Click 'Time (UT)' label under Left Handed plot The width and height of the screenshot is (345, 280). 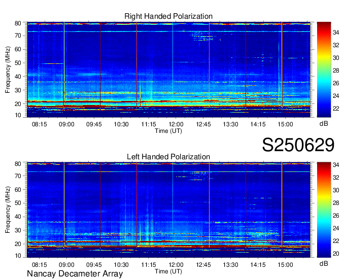click(168, 271)
